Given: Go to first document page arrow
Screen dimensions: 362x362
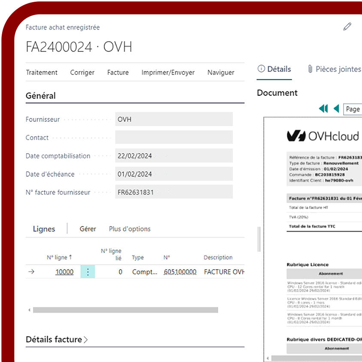Looking at the screenshot, I should tap(323, 109).
